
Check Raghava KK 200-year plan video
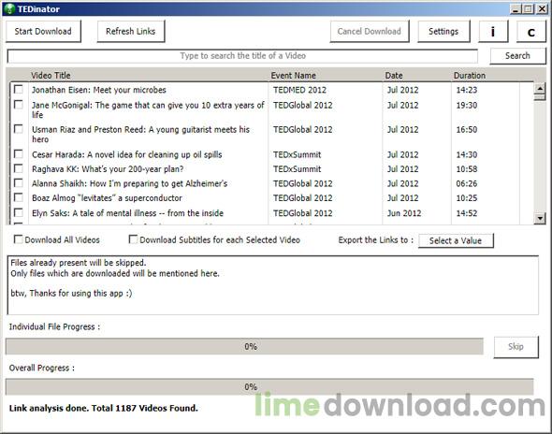coord(19,168)
